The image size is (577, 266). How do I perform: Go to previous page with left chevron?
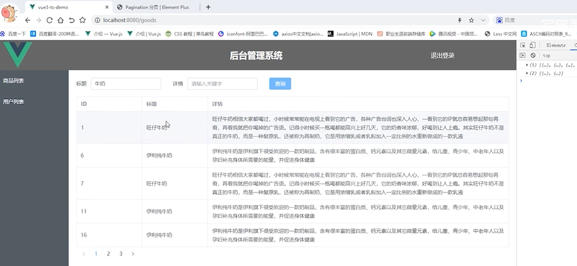tap(84, 254)
